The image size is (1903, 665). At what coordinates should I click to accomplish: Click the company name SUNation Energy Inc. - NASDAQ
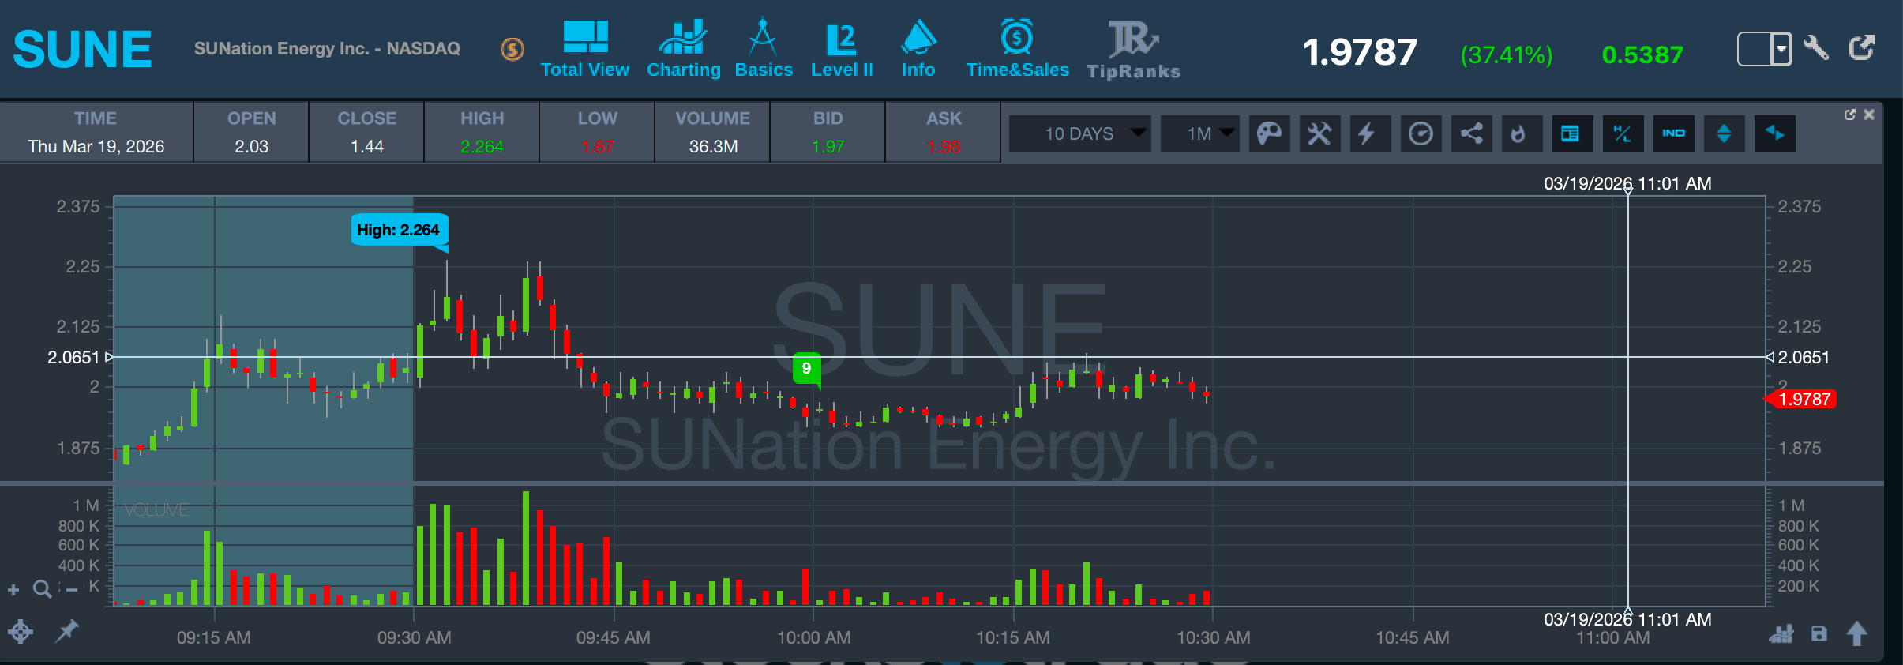(x=327, y=49)
